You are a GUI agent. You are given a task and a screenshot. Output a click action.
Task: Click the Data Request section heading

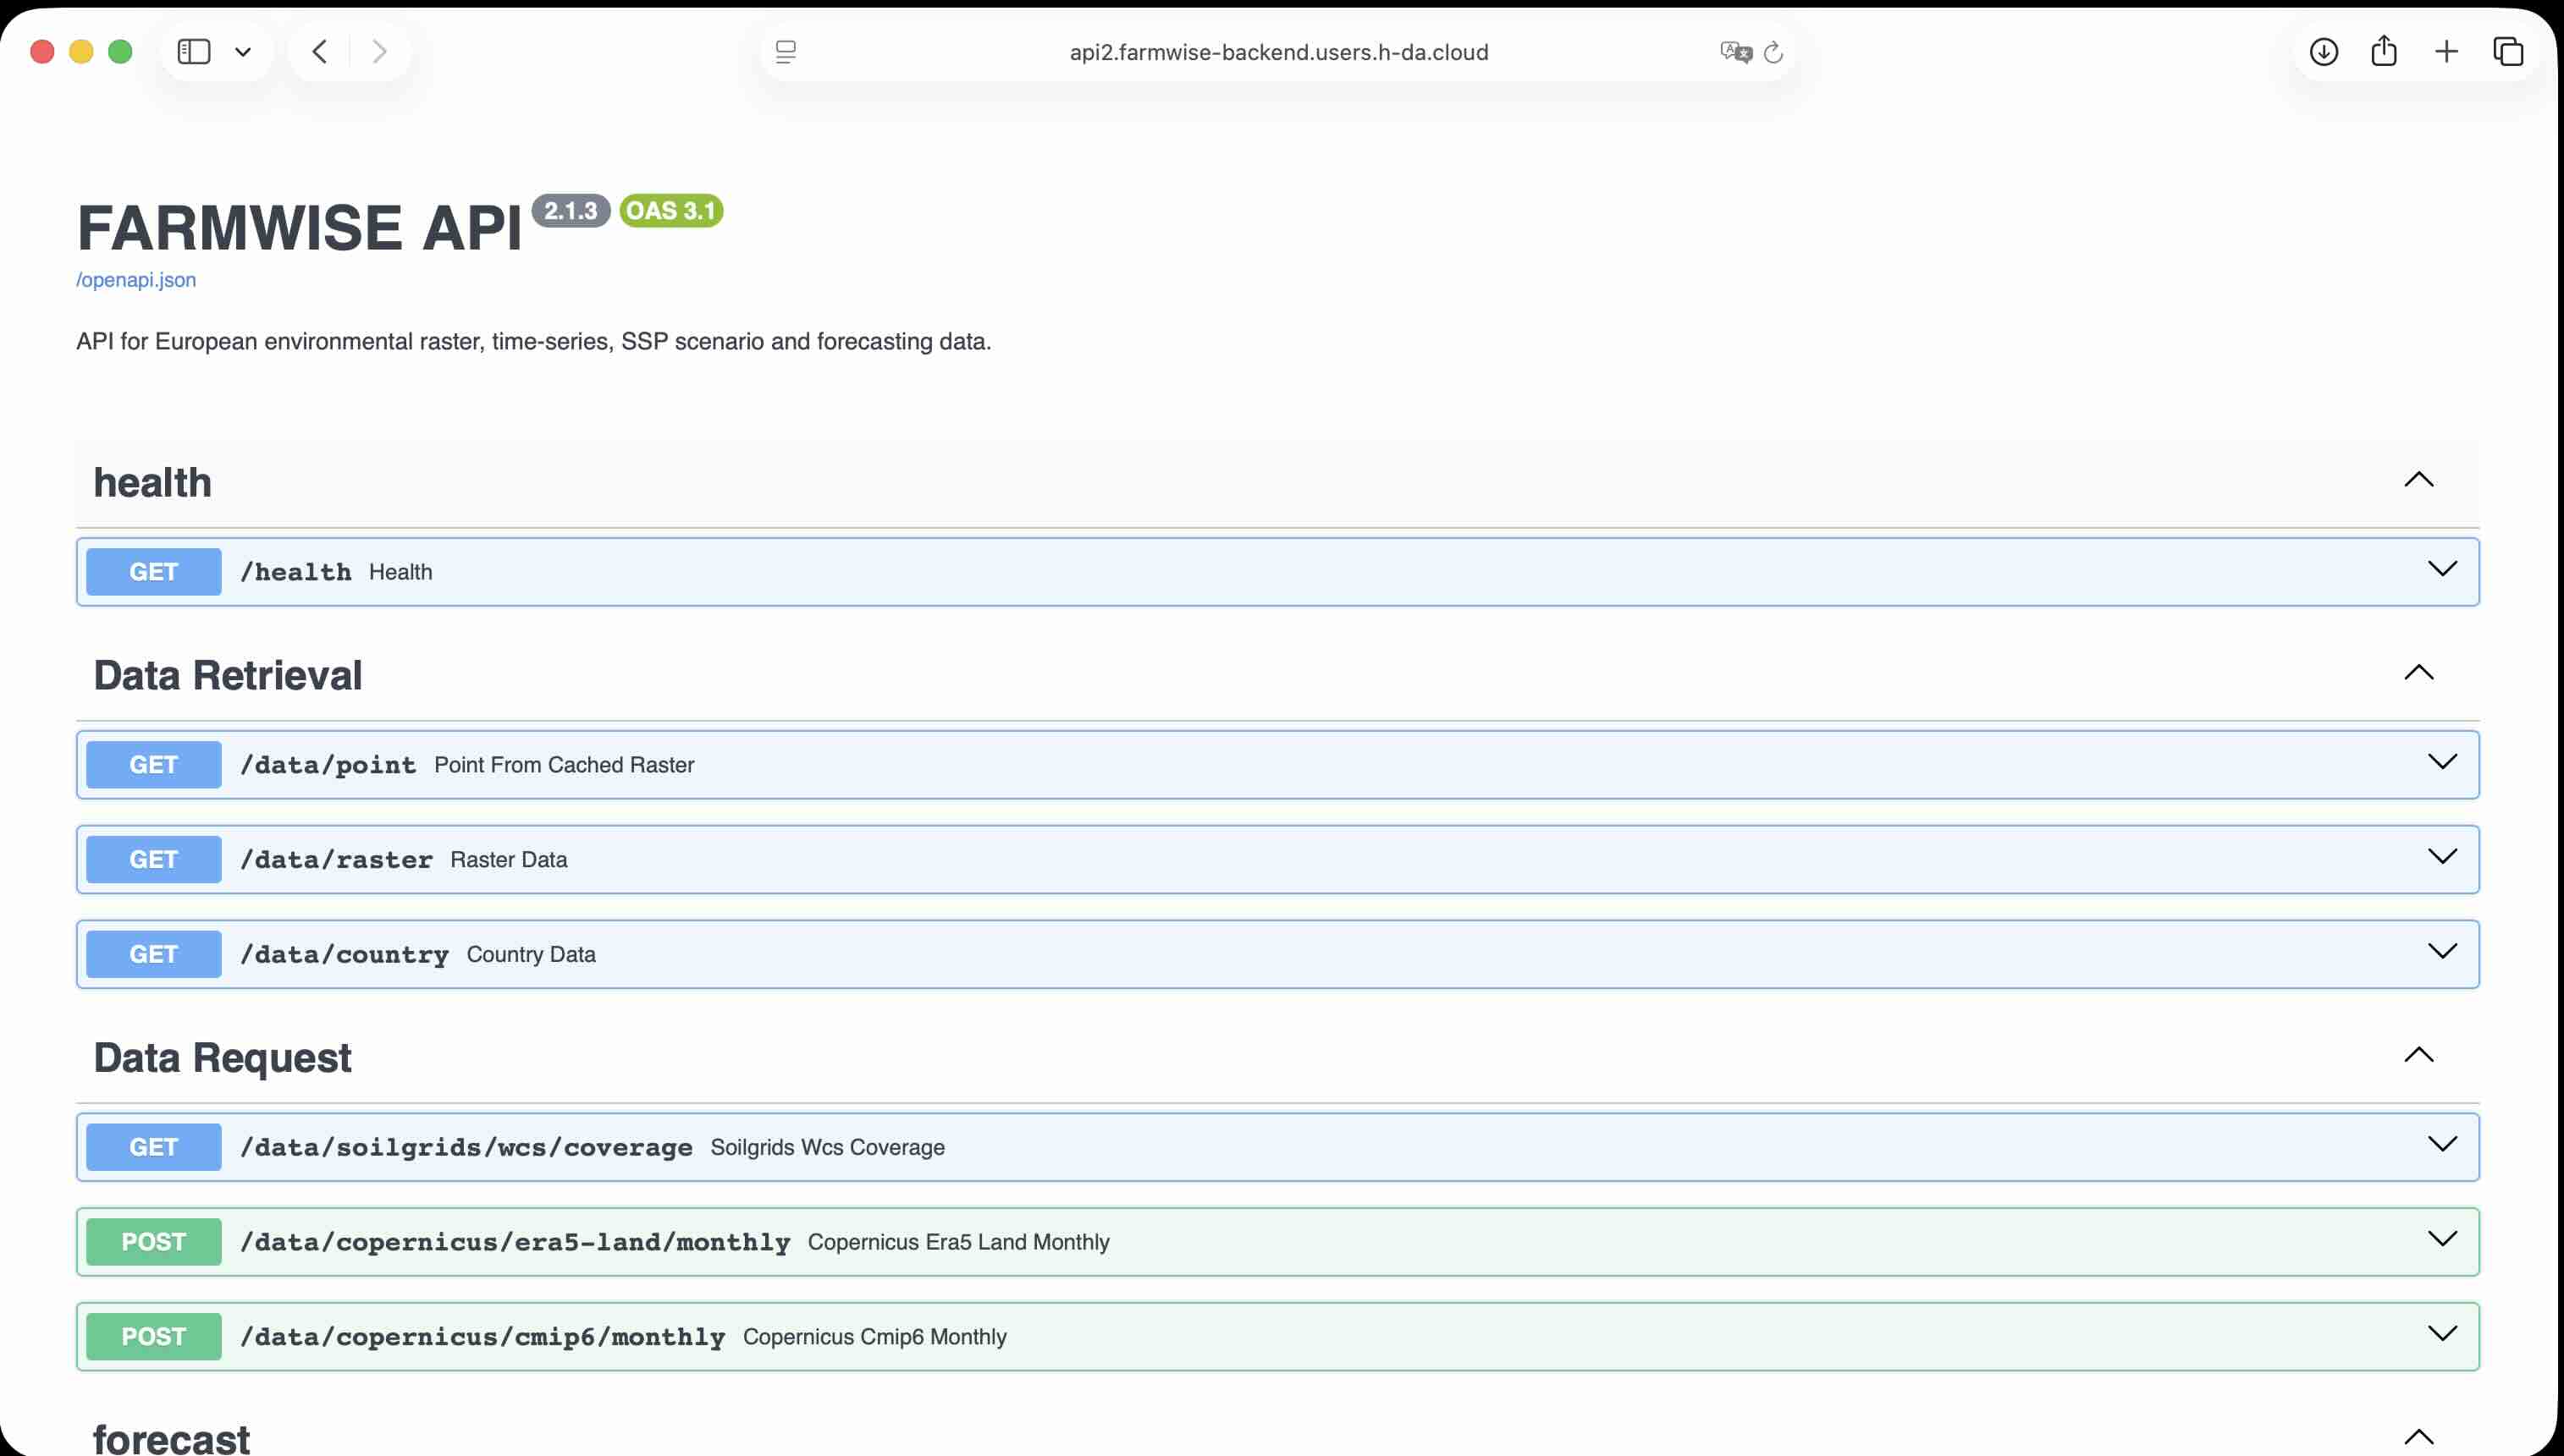pos(222,1058)
